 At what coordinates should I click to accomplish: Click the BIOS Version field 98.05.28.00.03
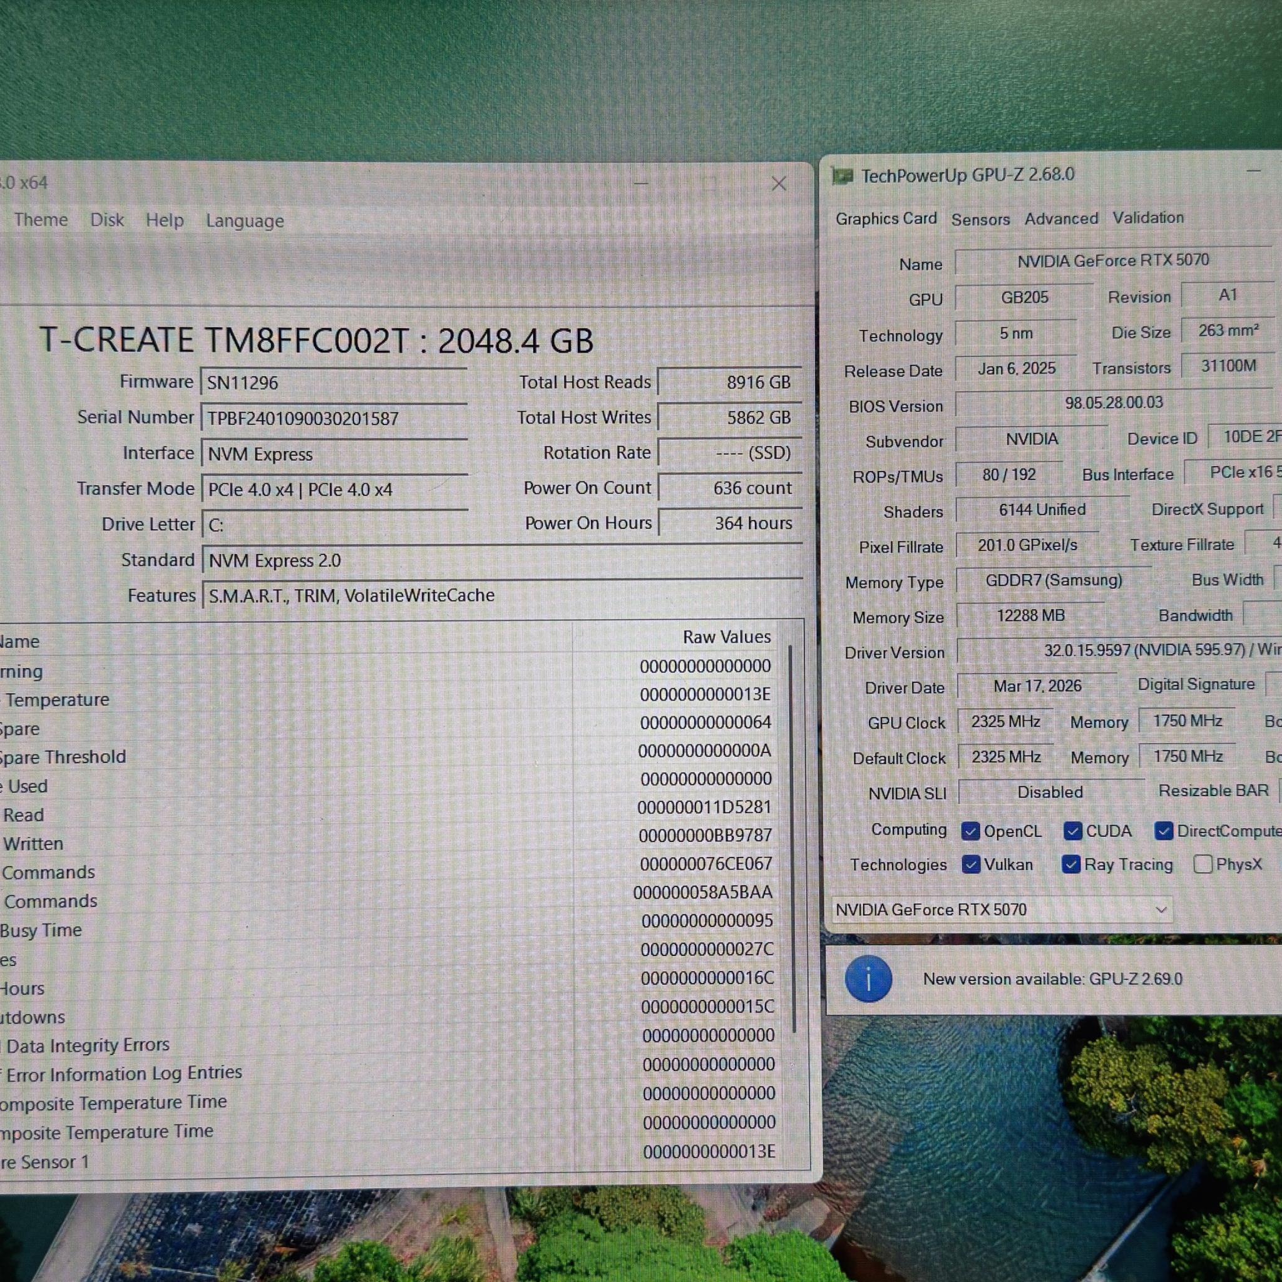1114,404
